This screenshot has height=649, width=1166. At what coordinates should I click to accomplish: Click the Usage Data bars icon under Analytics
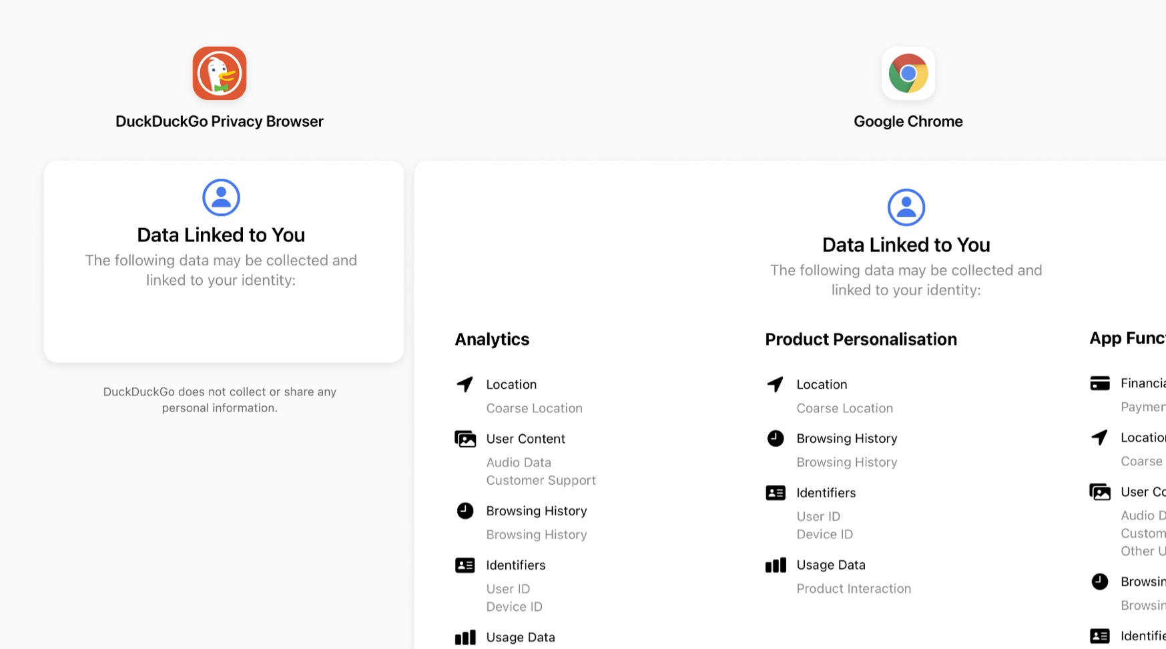[465, 638]
